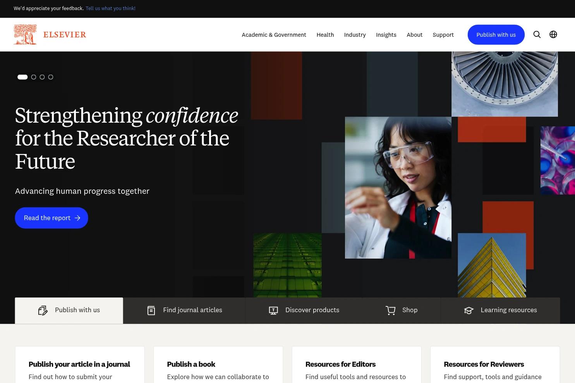
Task: Switch to the Learning resources tab
Action: 500,310
